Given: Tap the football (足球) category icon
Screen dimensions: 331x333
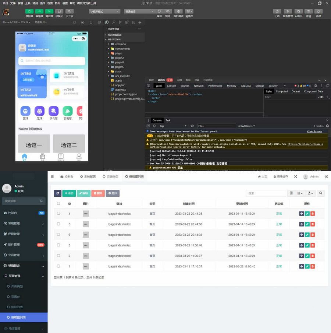Looking at the screenshot, I should click(39, 111).
